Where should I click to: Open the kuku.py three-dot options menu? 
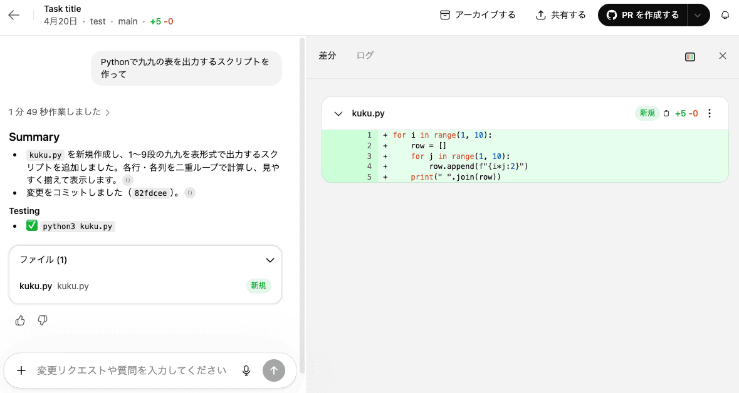[710, 113]
